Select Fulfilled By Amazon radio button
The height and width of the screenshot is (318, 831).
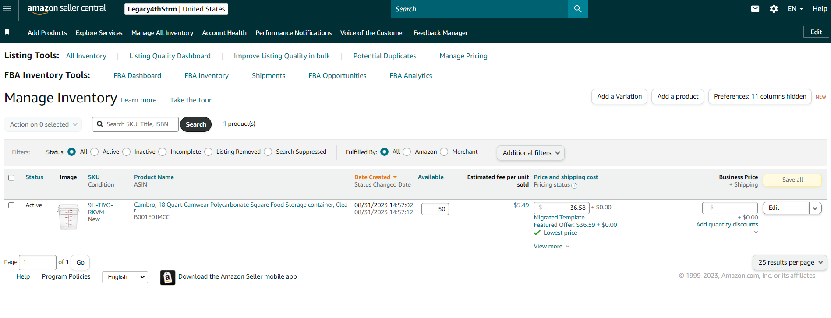(407, 152)
